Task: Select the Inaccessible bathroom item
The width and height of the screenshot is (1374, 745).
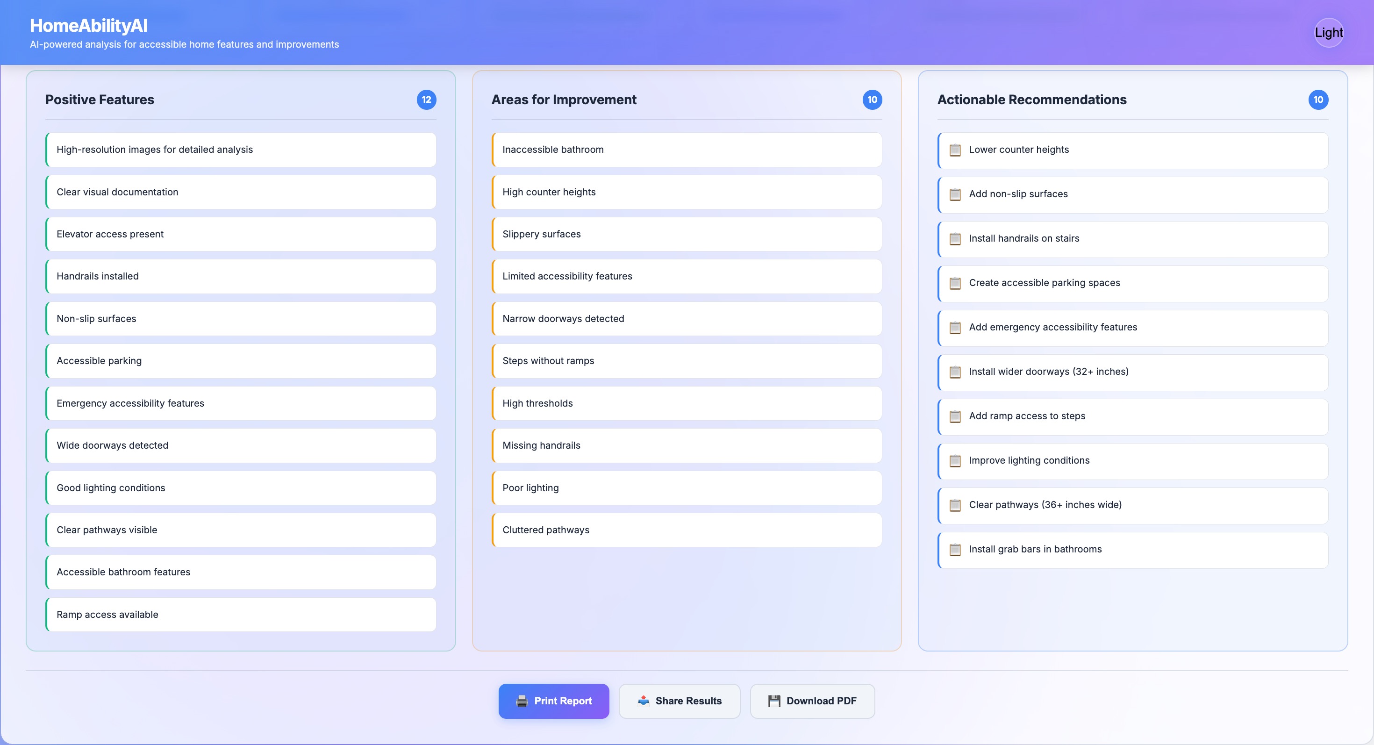Action: point(686,150)
